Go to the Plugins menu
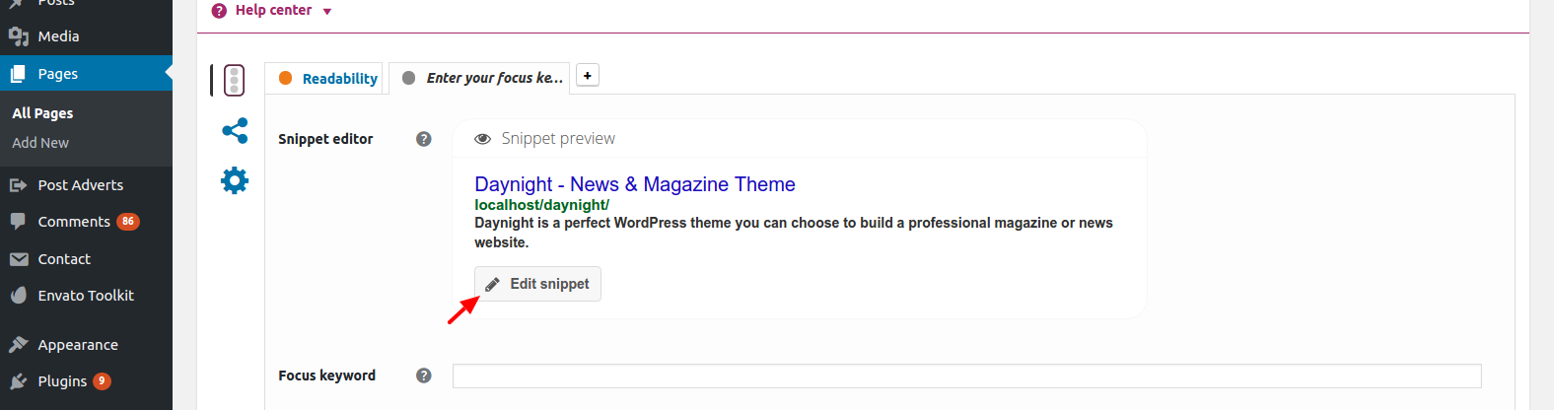Viewport: 1554px width, 410px height. 62,381
